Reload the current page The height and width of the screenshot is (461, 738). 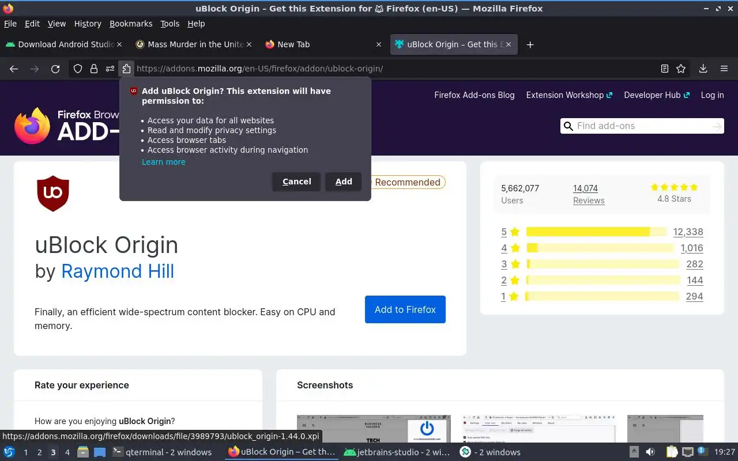click(x=55, y=69)
